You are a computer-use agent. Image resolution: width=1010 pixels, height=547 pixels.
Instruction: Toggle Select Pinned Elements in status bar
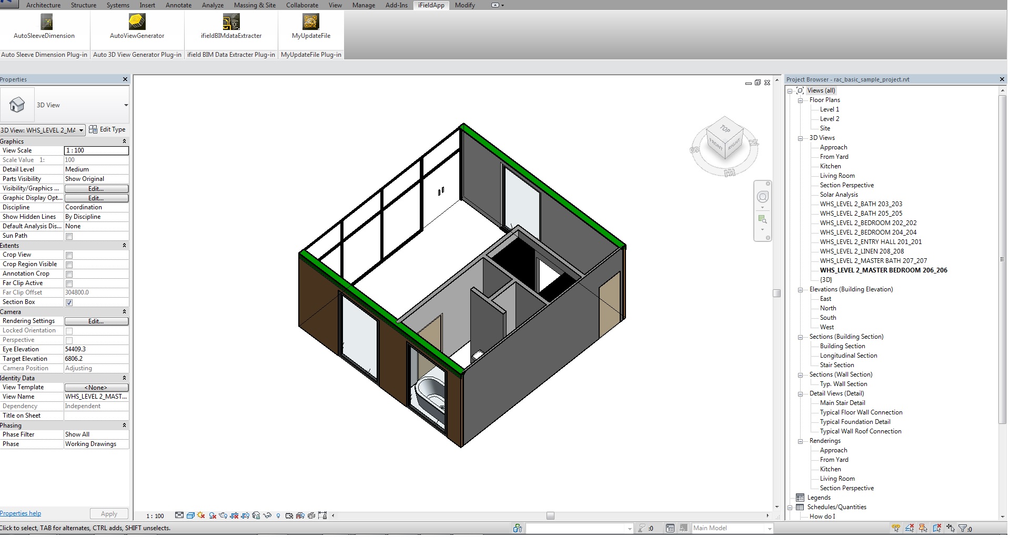click(923, 528)
